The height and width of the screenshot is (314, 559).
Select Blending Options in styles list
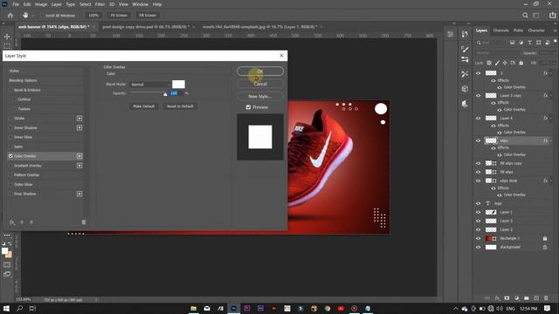(24, 80)
